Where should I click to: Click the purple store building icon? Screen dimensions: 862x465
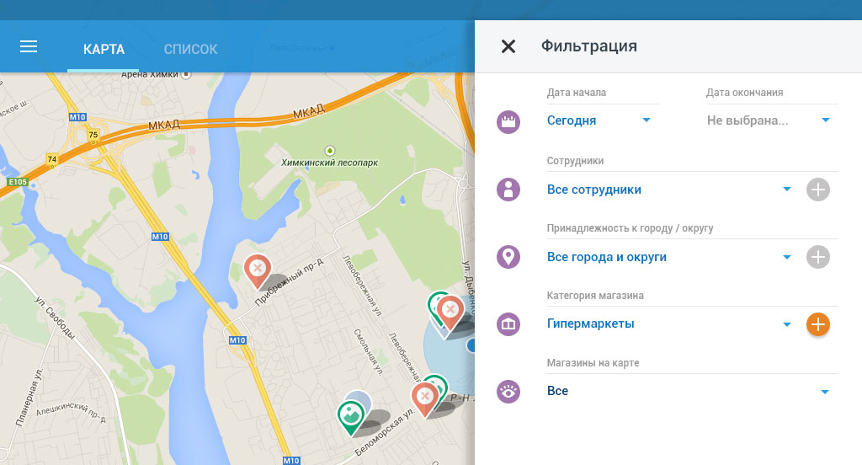(x=508, y=324)
